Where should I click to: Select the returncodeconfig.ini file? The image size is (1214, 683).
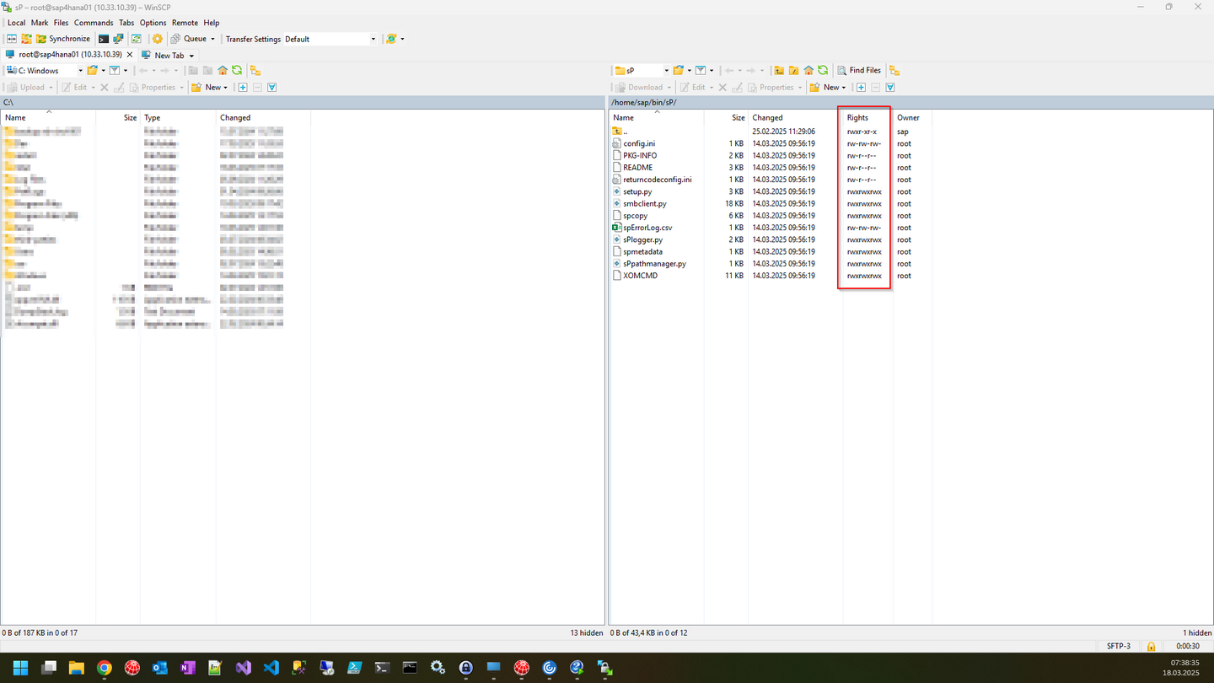tap(658, 180)
